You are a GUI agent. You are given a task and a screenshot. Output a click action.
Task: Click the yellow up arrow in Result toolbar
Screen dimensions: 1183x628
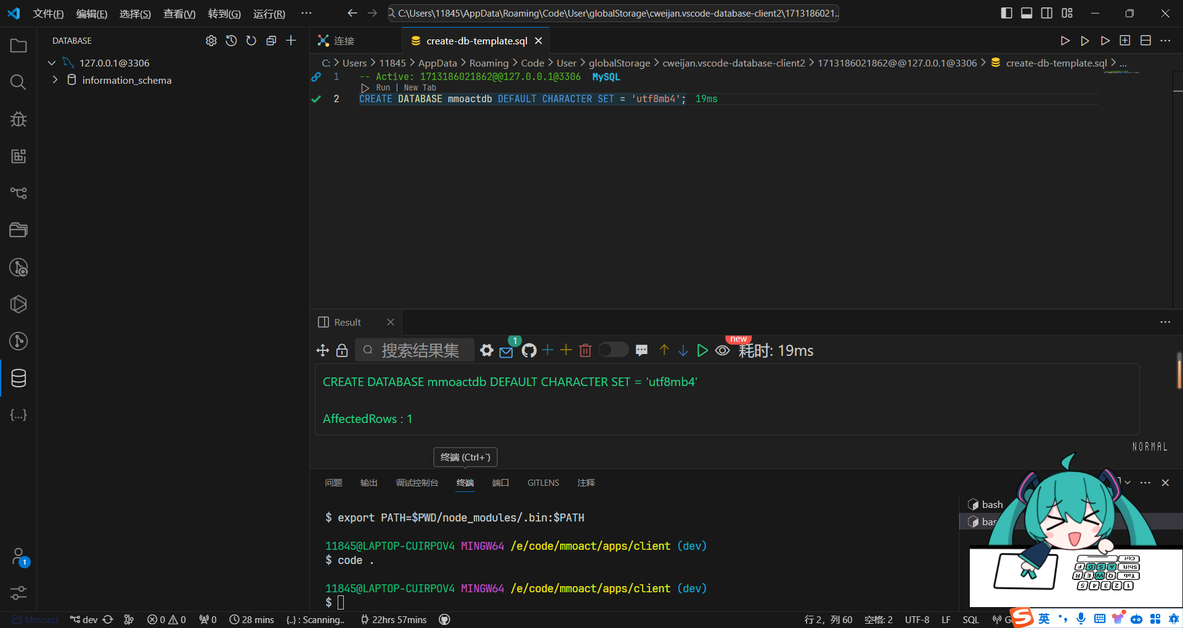pyautogui.click(x=664, y=350)
